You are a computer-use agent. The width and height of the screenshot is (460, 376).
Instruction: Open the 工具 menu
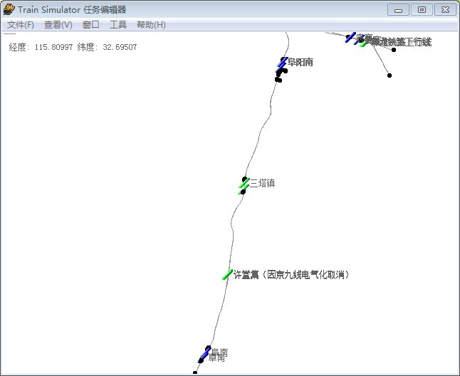pyautogui.click(x=118, y=25)
